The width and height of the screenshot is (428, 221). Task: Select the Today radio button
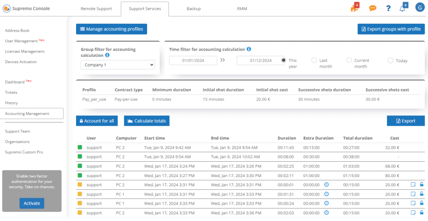tap(390, 61)
